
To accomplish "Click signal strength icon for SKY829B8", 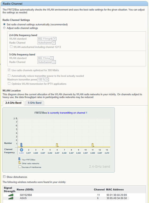I will [11, 195].
